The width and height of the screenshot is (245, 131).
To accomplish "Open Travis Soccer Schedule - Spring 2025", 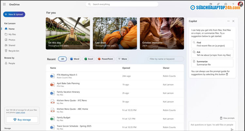I will click(74, 126).
